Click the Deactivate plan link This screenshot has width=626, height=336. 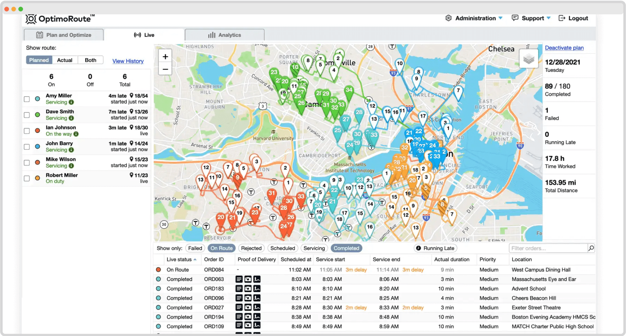click(564, 48)
